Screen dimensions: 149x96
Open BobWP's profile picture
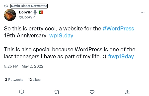tap(10, 15)
